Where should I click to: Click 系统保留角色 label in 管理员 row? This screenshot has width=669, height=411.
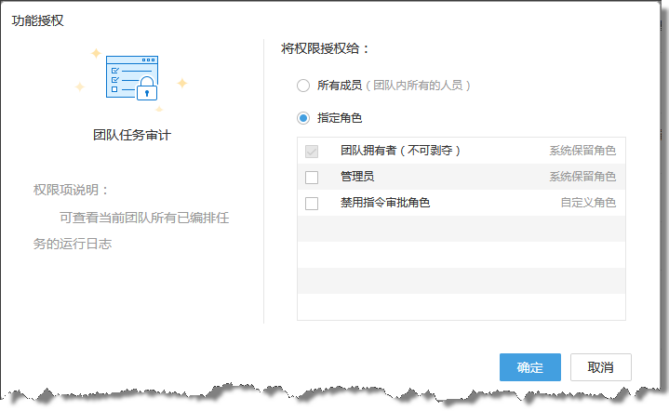tap(582, 177)
